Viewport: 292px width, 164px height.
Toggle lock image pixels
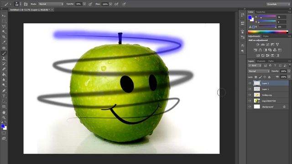pyautogui.click(x=261, y=77)
